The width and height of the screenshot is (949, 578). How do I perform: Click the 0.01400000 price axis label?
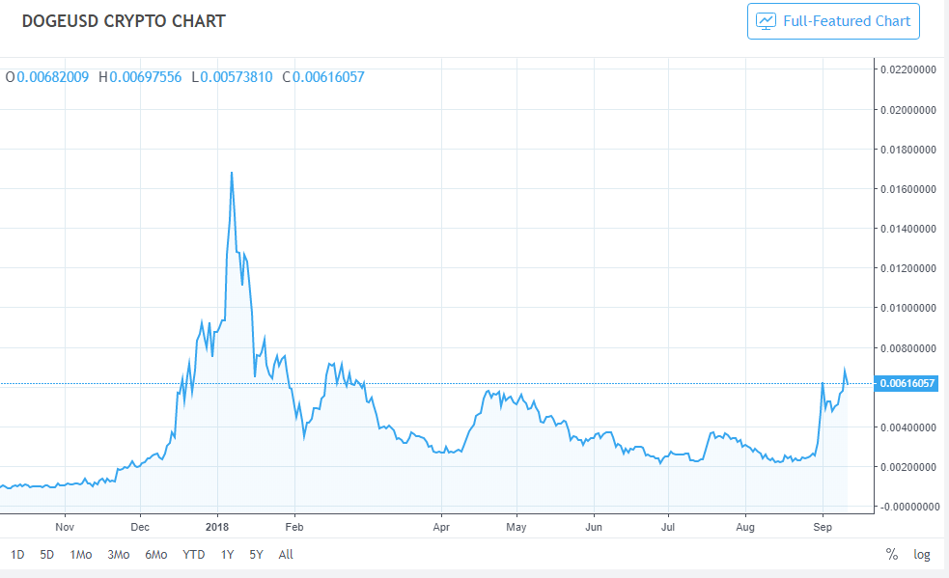(908, 229)
